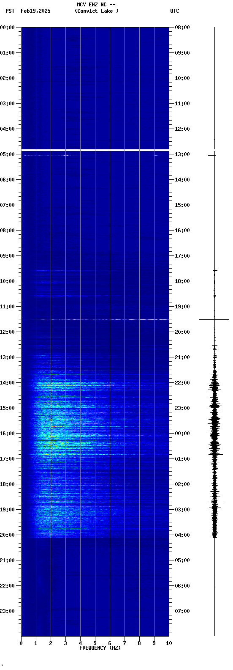Viewport: 233px width, 670px height.
Task: Click the seismogram spike just before 03:00 UTC
Action: [x=215, y=504]
